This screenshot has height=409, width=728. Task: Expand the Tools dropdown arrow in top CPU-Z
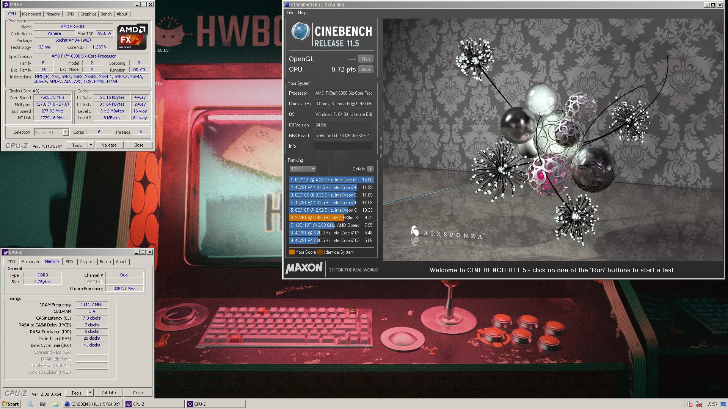[x=91, y=145]
